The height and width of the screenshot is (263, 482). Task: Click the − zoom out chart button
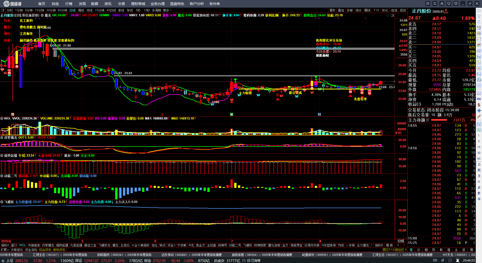tap(404, 245)
